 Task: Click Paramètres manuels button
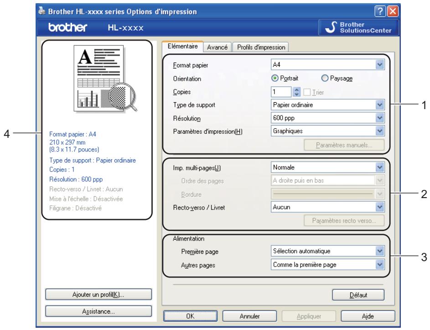point(344,145)
